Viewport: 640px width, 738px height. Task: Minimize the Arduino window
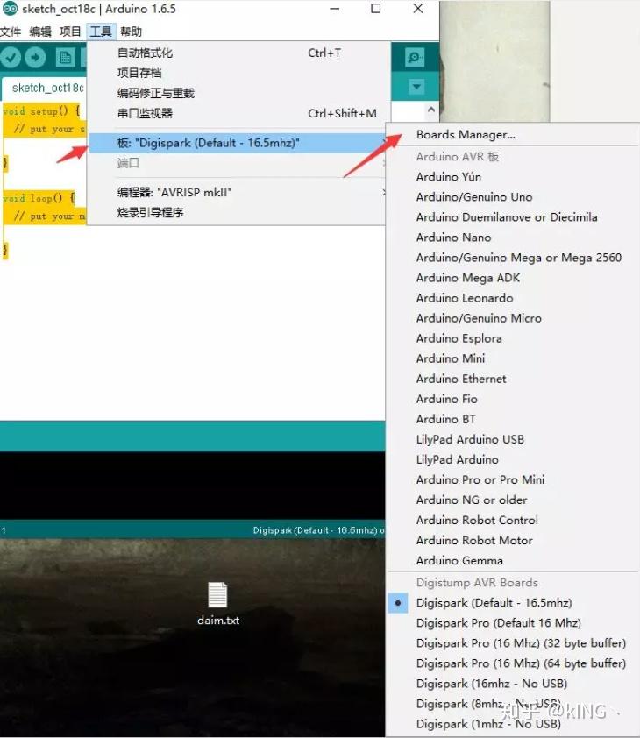click(x=335, y=9)
